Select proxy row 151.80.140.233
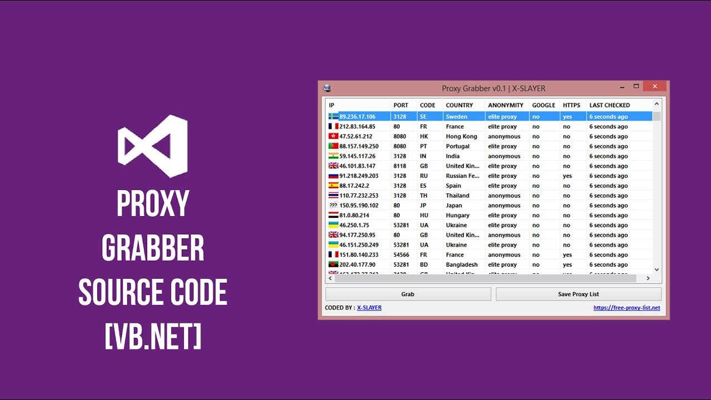The height and width of the screenshot is (400, 711). point(489,254)
